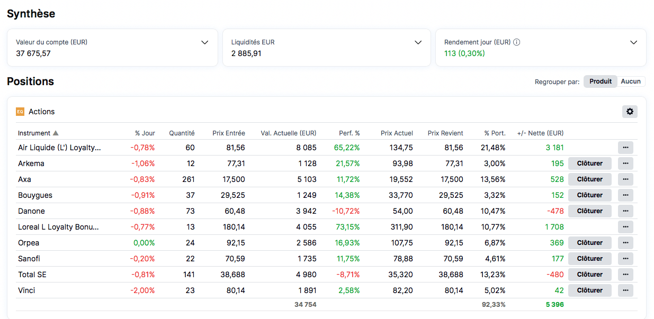
Task: Open more options for Danone row
Action: coord(625,211)
